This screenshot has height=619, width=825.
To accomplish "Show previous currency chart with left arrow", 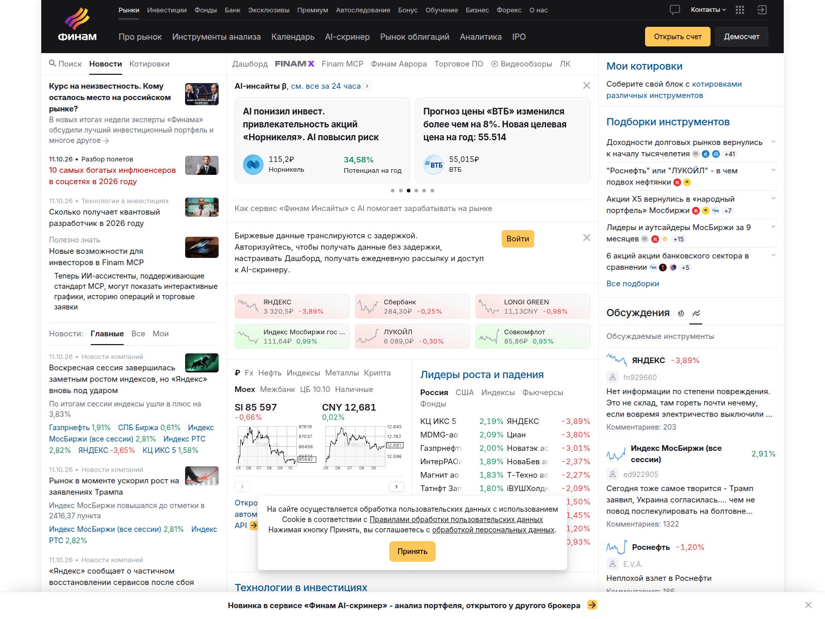I will click(x=242, y=486).
